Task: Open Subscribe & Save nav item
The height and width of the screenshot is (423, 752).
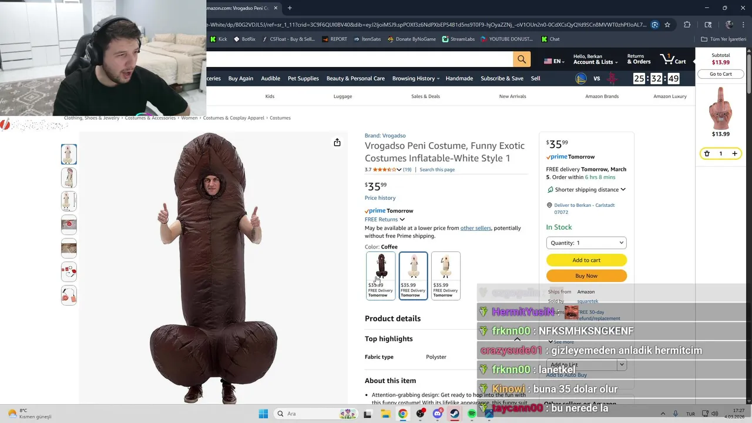Action: (x=502, y=78)
